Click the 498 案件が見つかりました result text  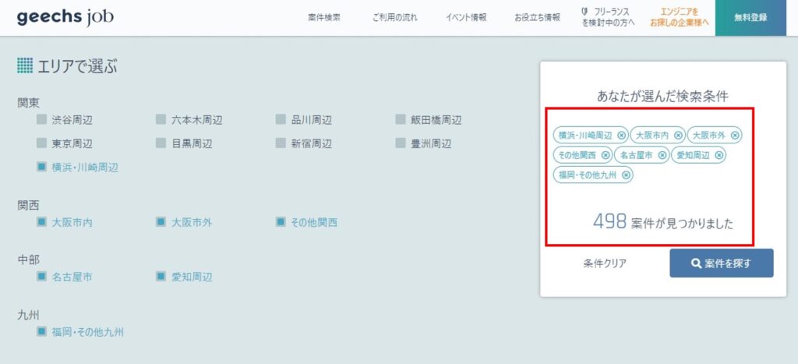[663, 222]
